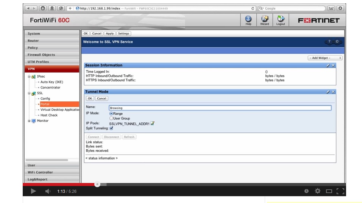Select the Range IP mode radio

[x=111, y=114]
